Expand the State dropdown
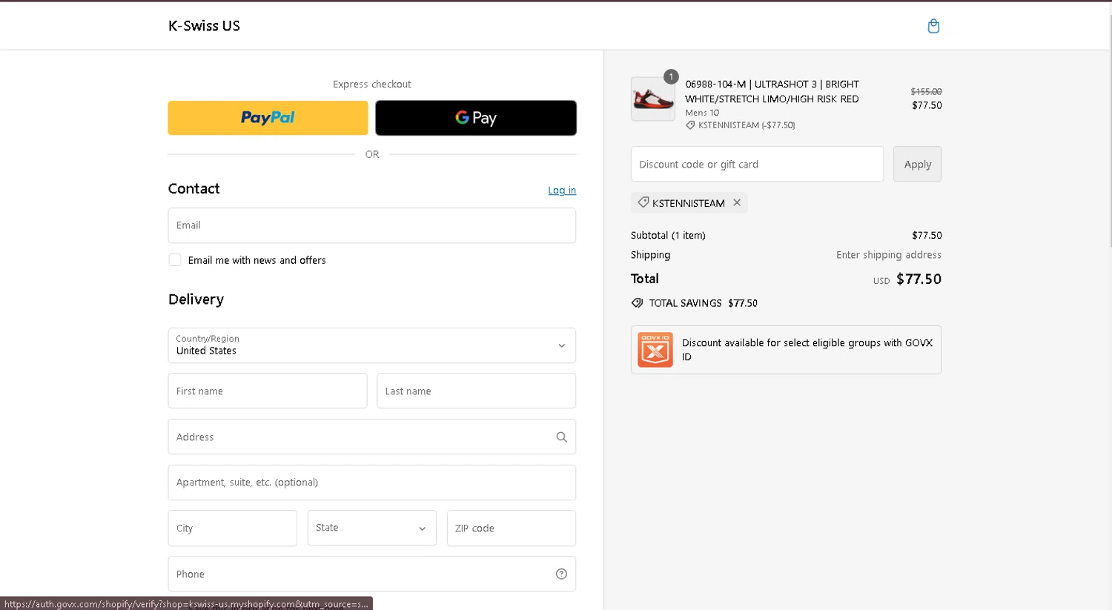Image resolution: width=1112 pixels, height=610 pixels. [x=372, y=528]
